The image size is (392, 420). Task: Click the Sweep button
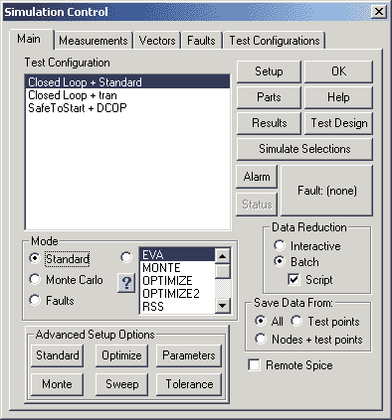click(121, 384)
